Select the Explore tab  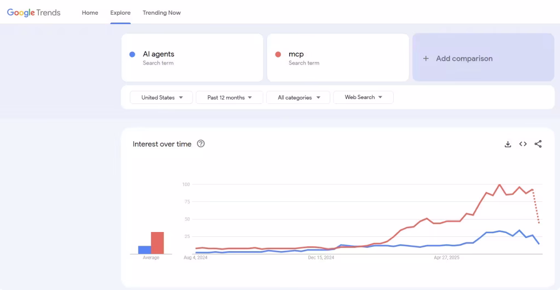point(120,13)
